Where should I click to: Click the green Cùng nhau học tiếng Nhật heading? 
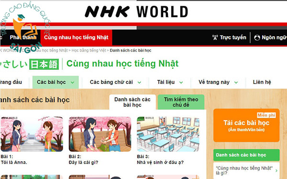pyautogui.click(x=122, y=64)
